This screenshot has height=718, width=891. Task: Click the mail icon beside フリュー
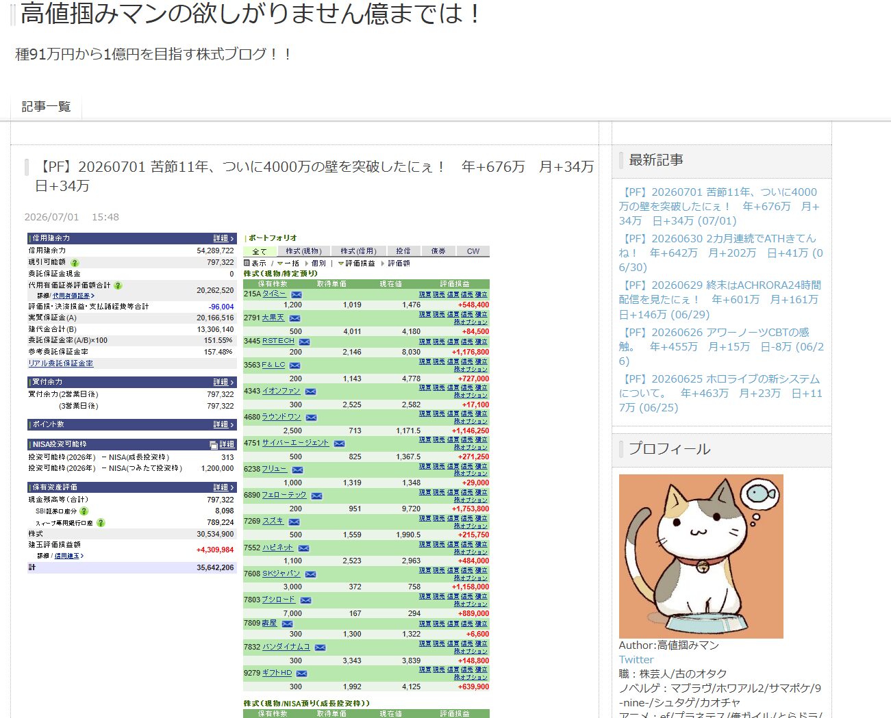[297, 470]
